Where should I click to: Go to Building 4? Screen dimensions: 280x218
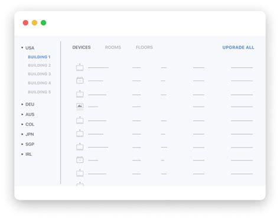(x=39, y=83)
